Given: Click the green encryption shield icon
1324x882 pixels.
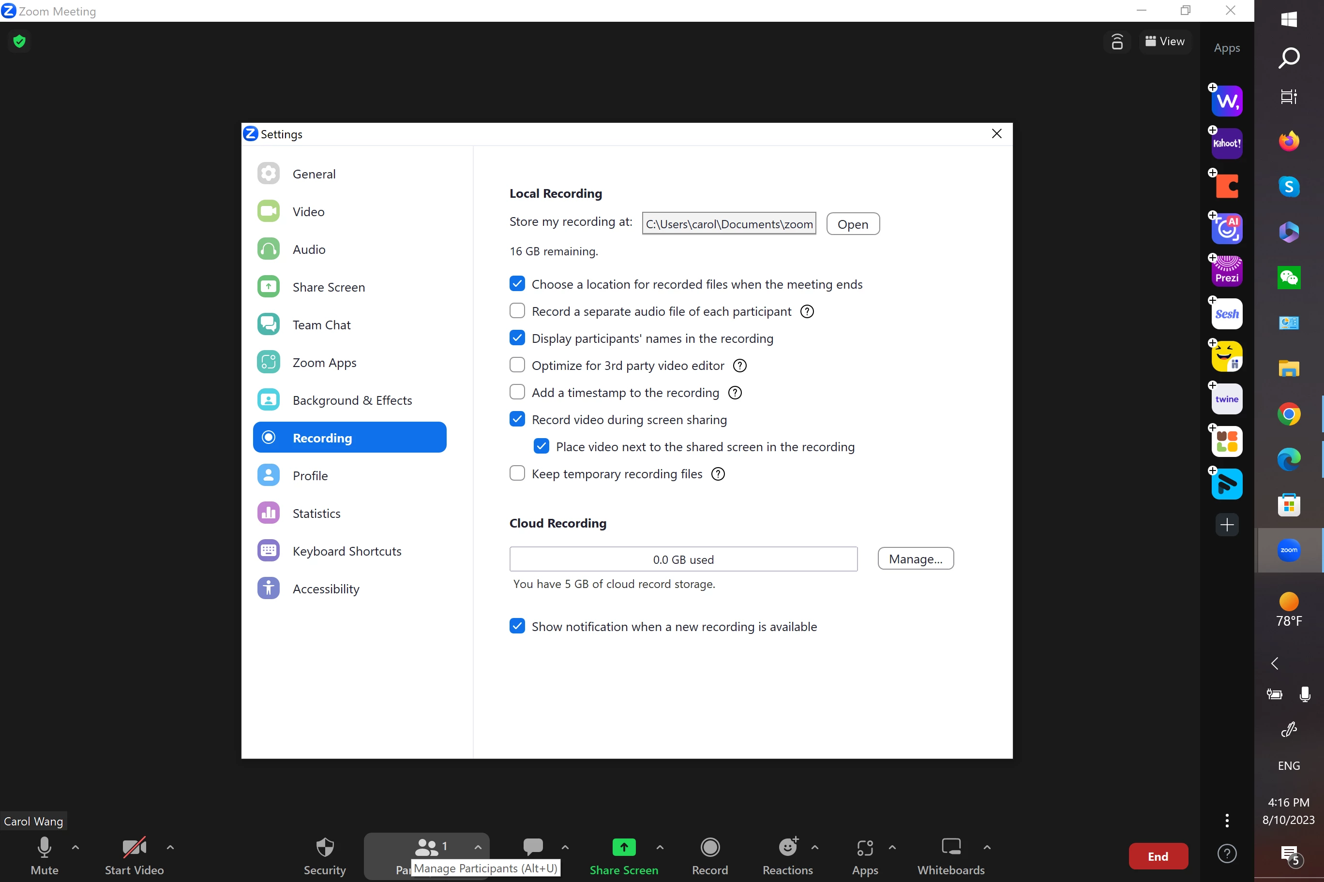Looking at the screenshot, I should [20, 41].
